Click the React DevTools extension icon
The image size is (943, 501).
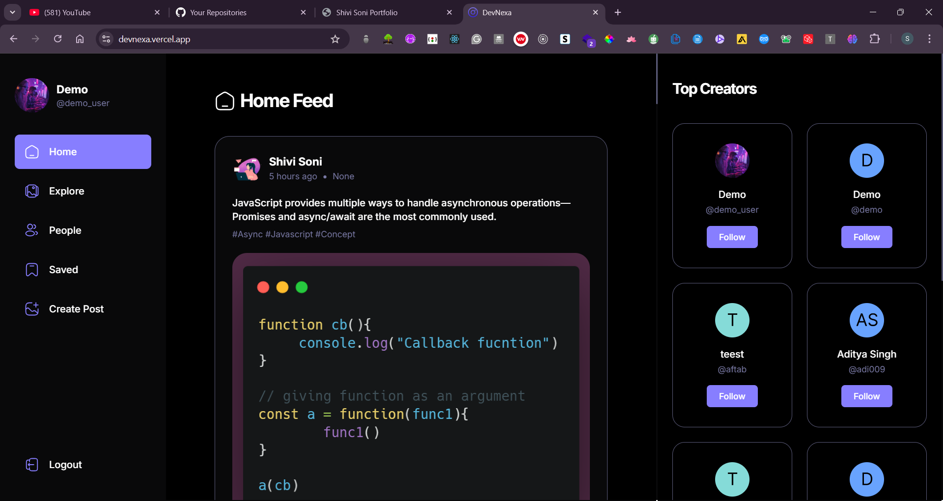tap(454, 39)
